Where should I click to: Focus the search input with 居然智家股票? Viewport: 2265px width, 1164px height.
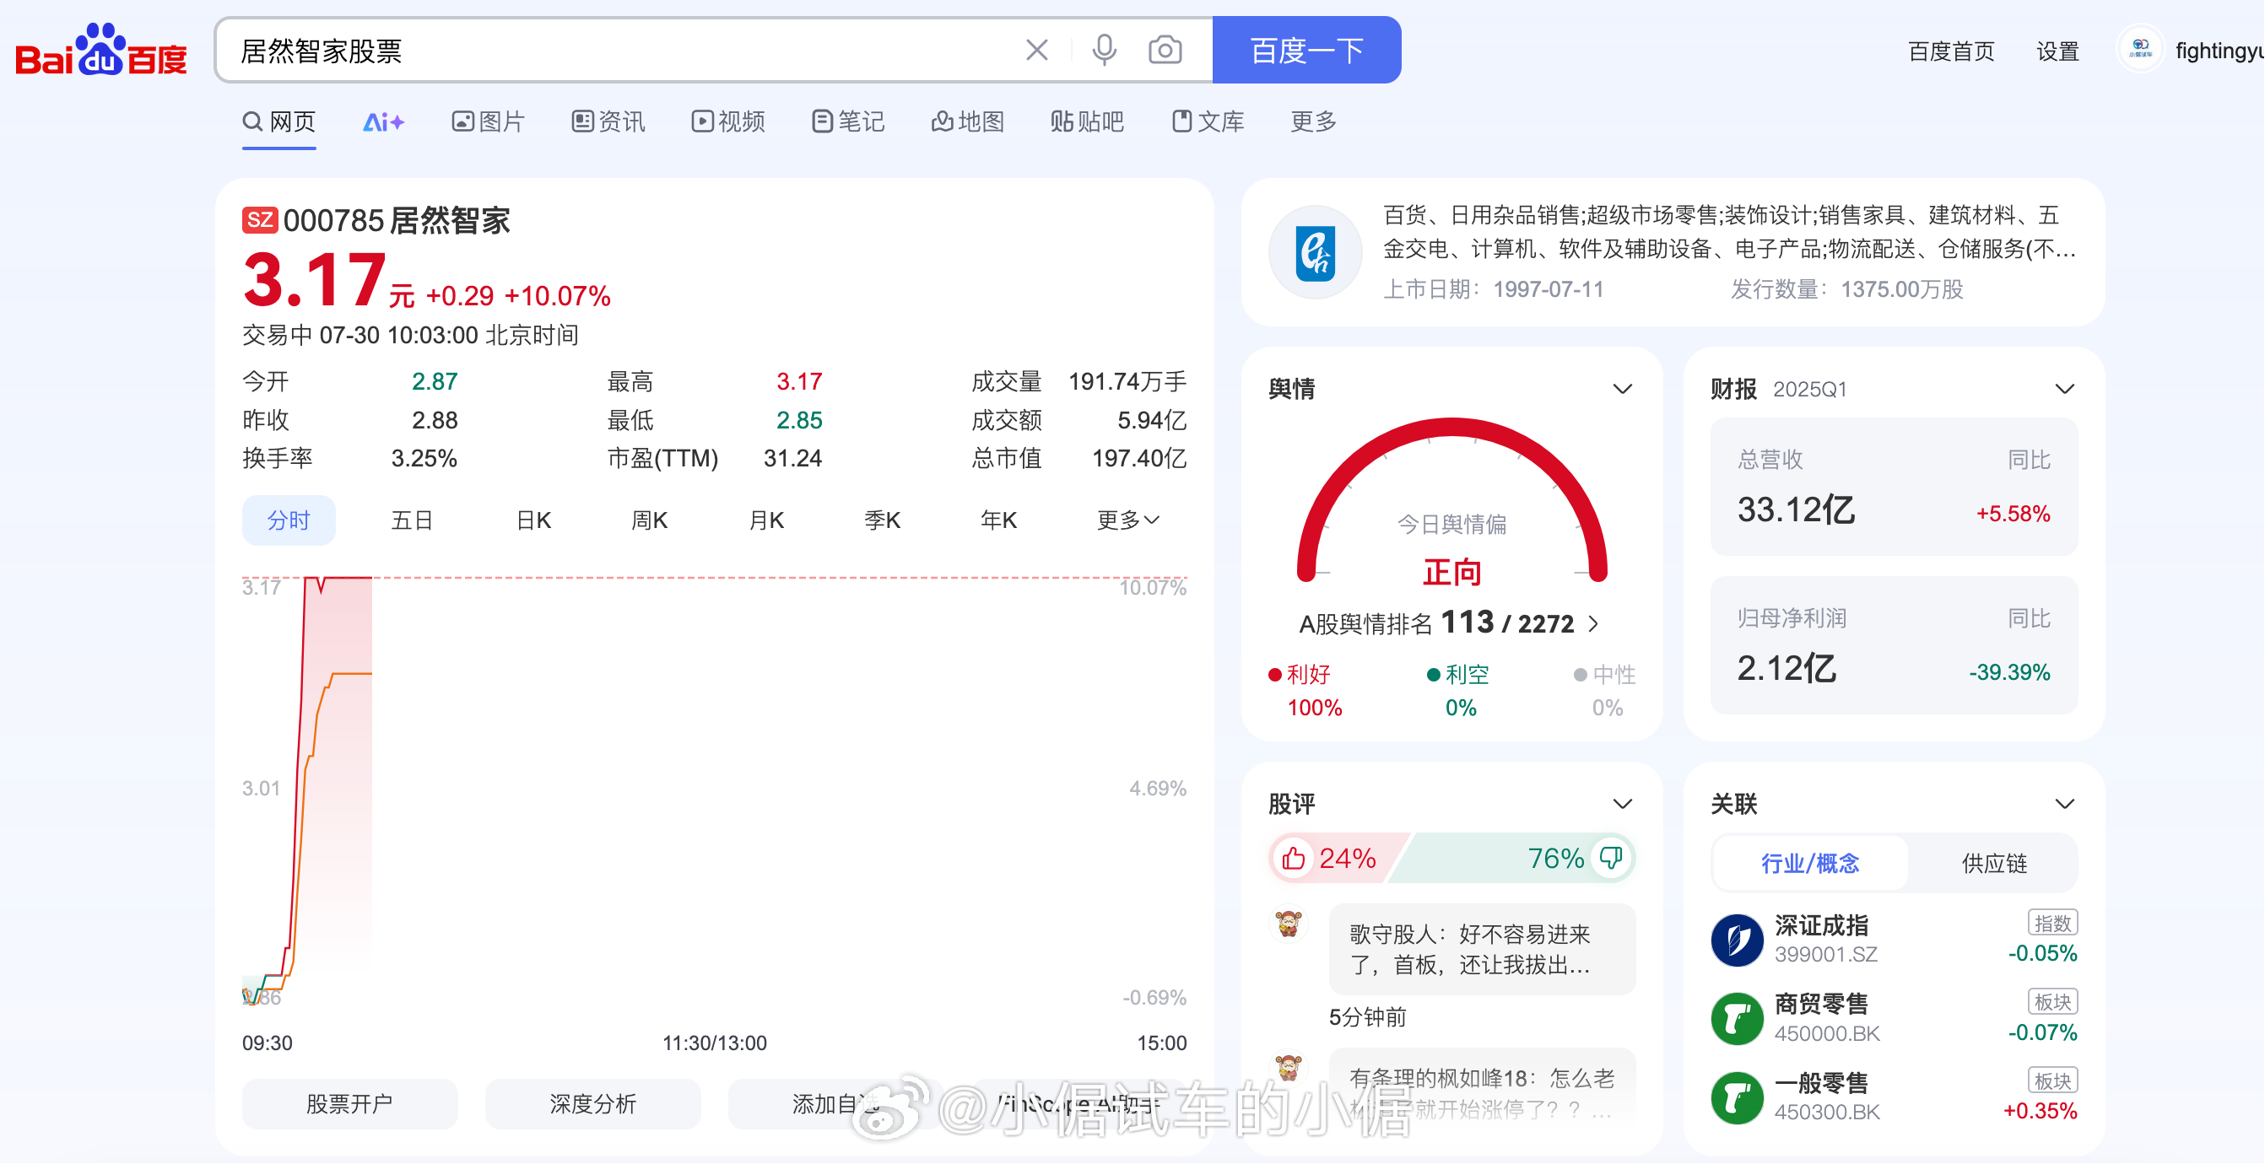615,50
